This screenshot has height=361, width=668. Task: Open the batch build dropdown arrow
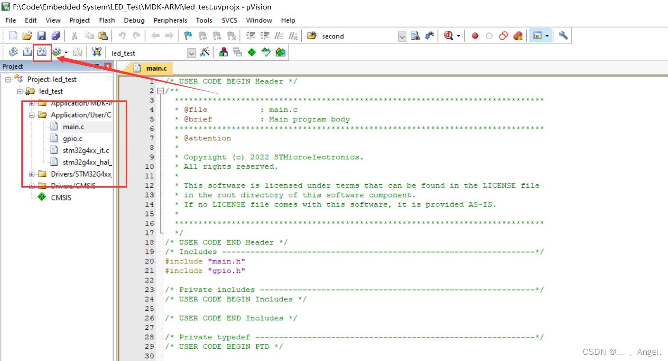pos(66,53)
